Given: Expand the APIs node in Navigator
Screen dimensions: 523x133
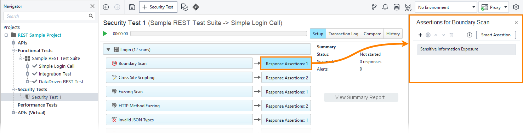Looking at the screenshot, I should (x=13, y=43).
